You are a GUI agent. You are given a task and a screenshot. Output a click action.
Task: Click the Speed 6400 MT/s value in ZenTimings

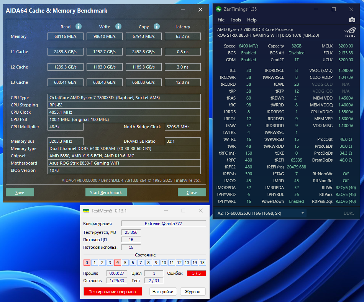click(248, 46)
